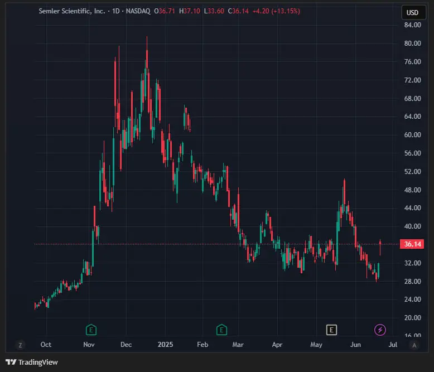434x372 pixels.
Task: Click the 2025 label on time axis
Action: point(165,345)
